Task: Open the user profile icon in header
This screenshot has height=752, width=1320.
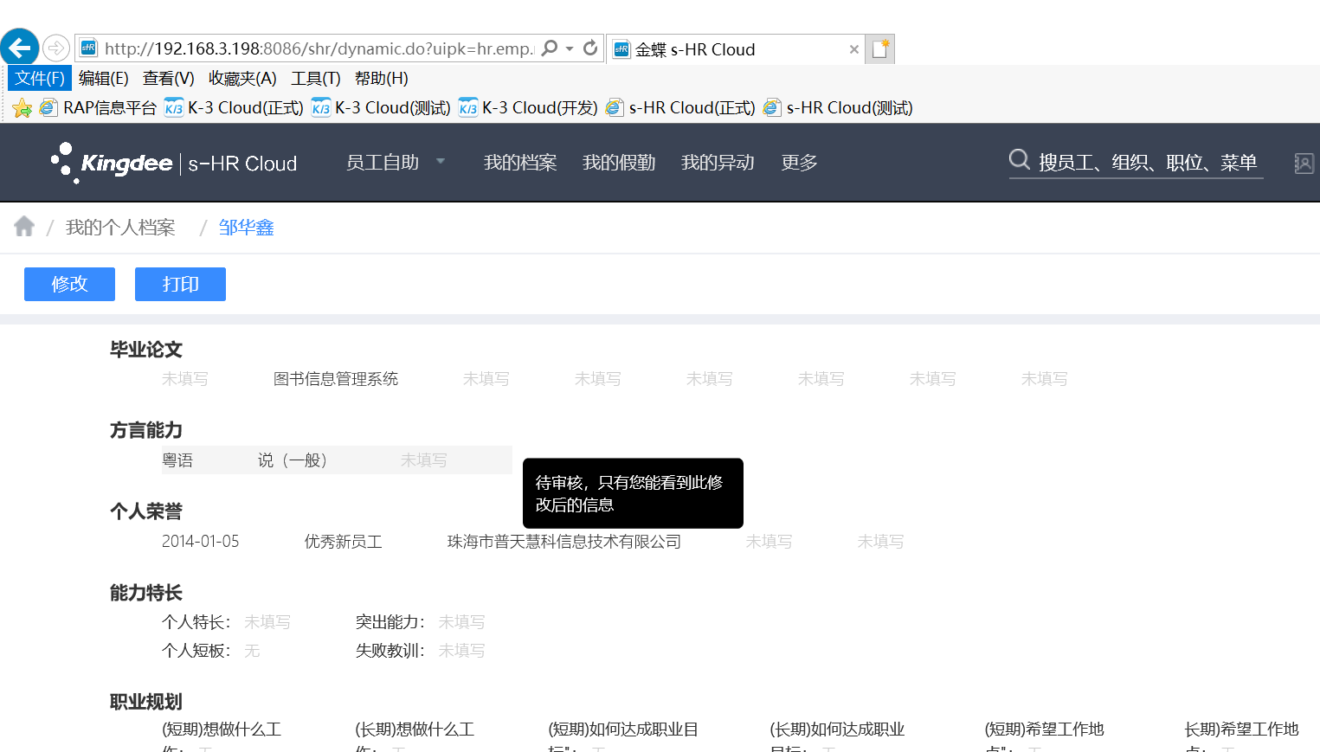Action: coord(1304,163)
